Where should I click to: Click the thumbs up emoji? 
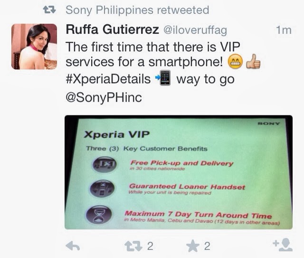click(x=253, y=61)
